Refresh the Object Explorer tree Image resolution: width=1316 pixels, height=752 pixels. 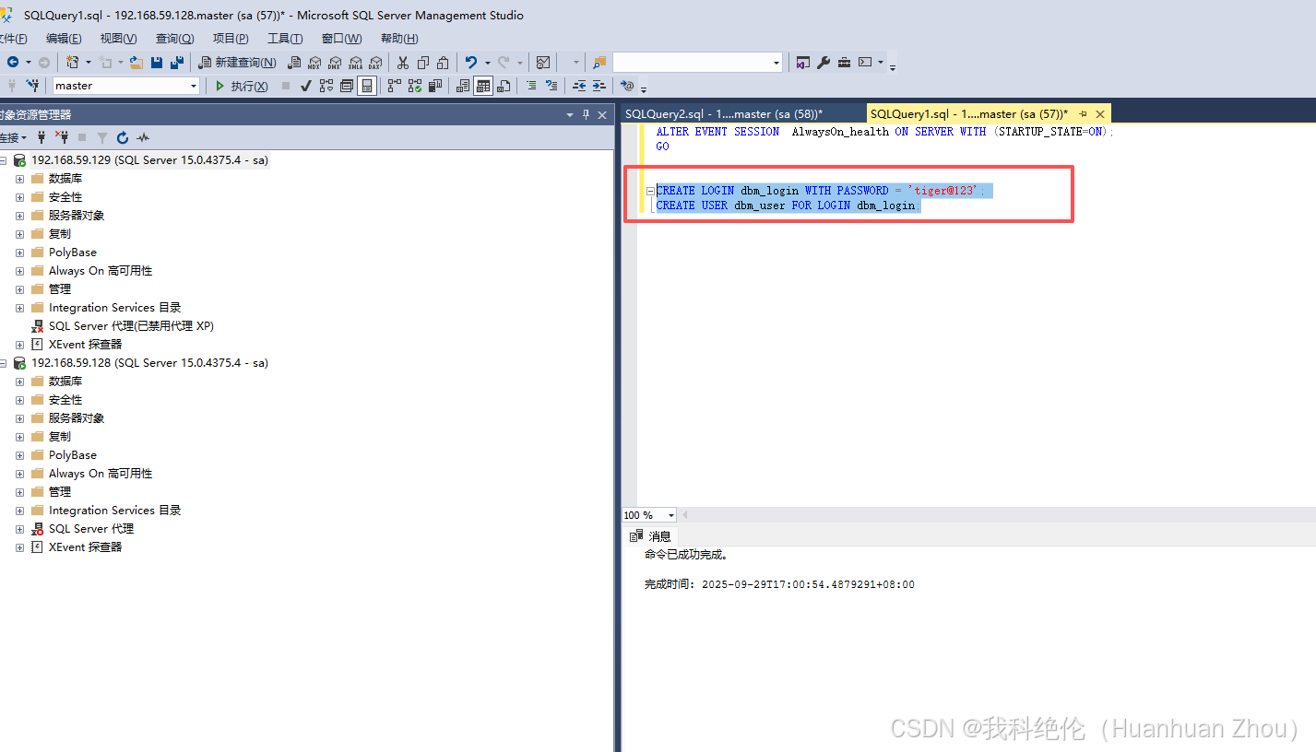[123, 136]
